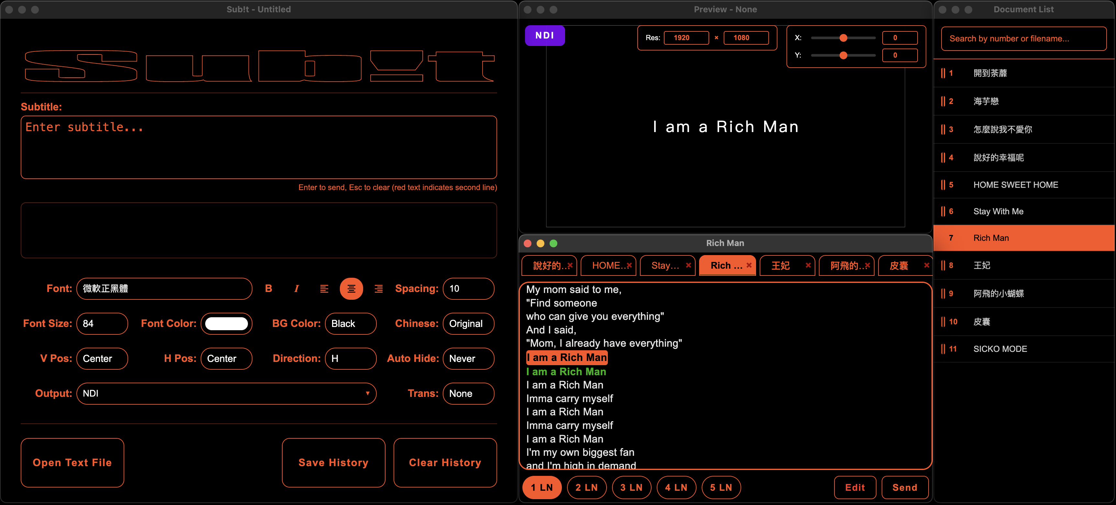Click the drag handle beside "Rich Man" entry

(x=943, y=238)
